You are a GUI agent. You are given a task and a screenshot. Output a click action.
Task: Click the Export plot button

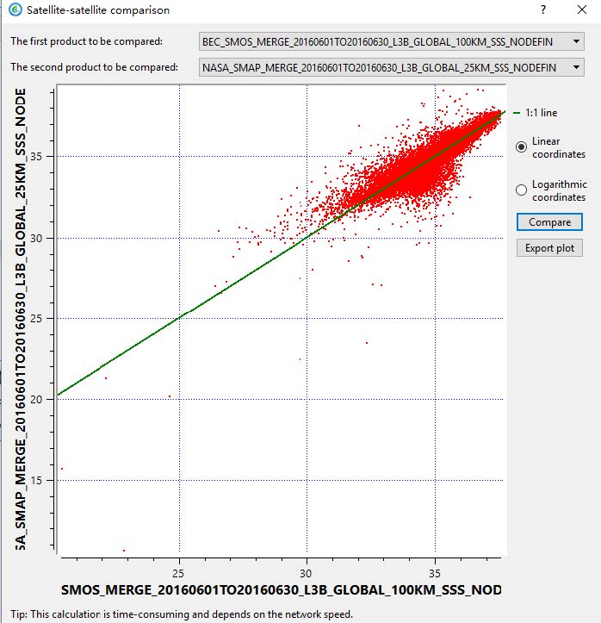pos(549,248)
